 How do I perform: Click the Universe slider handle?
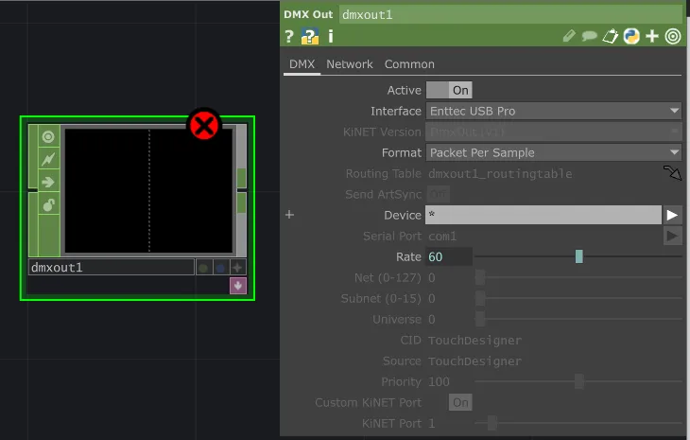tap(479, 319)
